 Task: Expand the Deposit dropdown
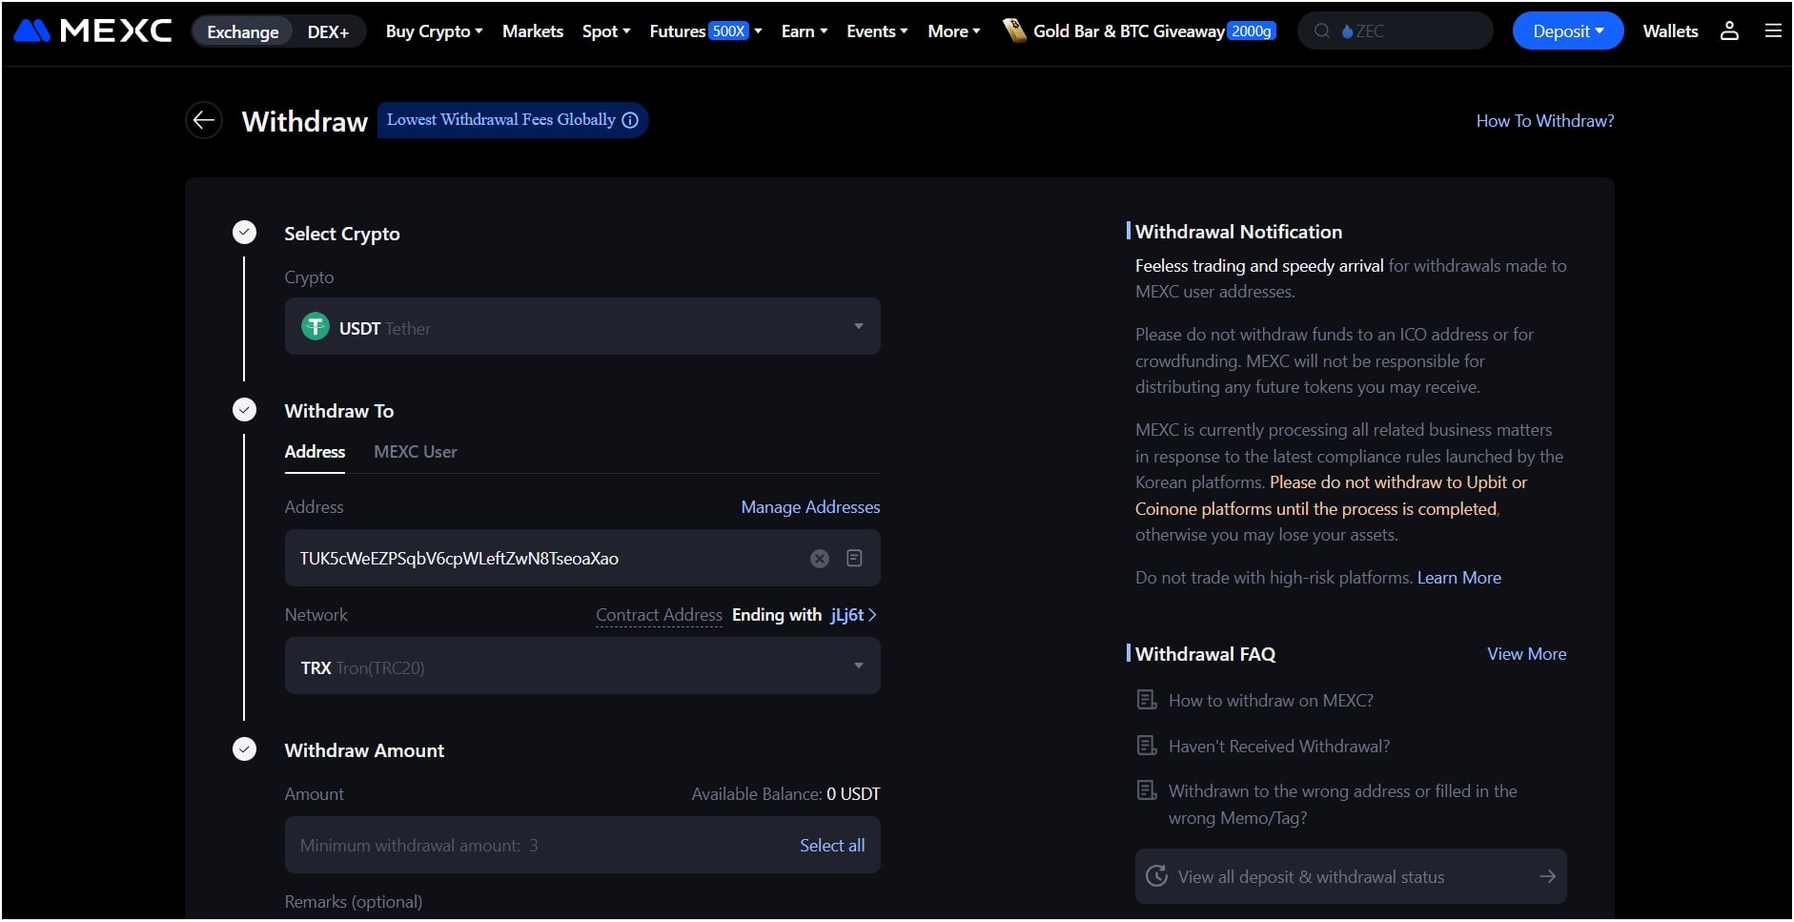[x=1567, y=30]
